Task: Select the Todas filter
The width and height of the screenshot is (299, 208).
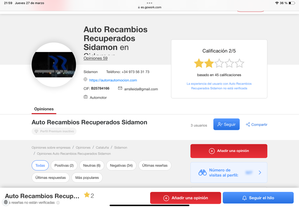Action: pyautogui.click(x=40, y=165)
